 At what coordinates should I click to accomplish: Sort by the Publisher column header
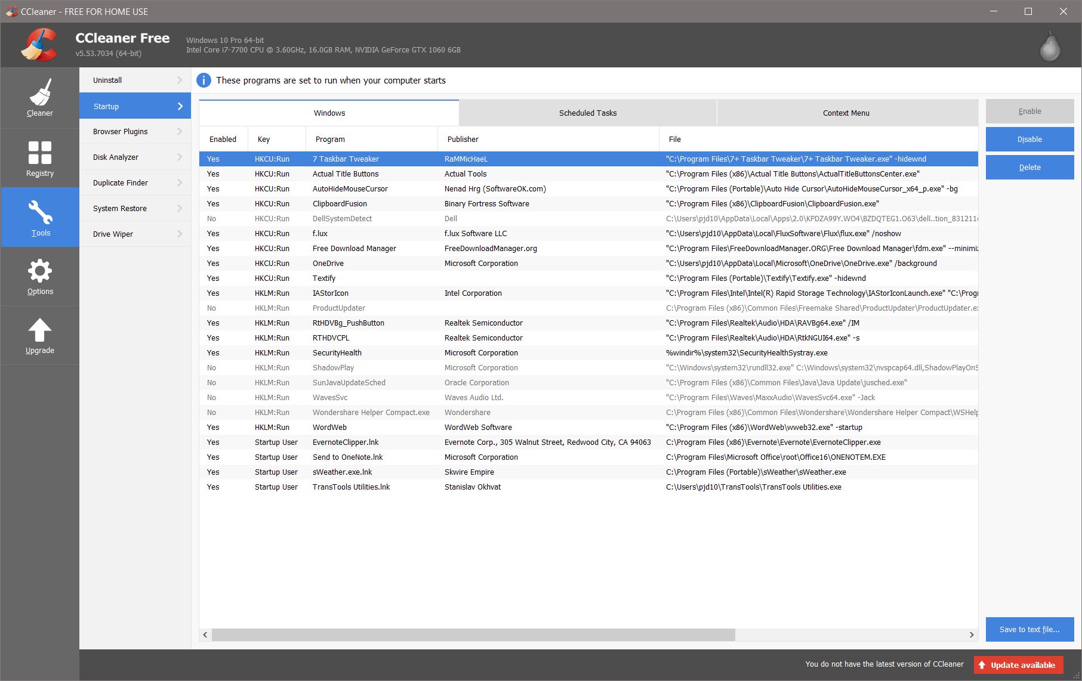pyautogui.click(x=548, y=139)
